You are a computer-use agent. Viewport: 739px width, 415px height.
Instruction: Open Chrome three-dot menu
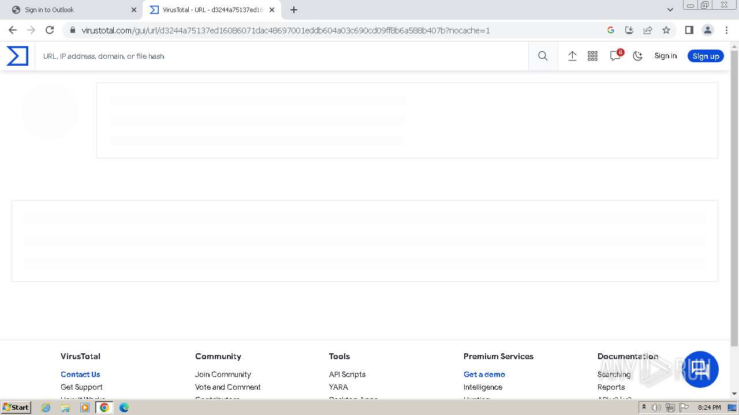(x=726, y=30)
